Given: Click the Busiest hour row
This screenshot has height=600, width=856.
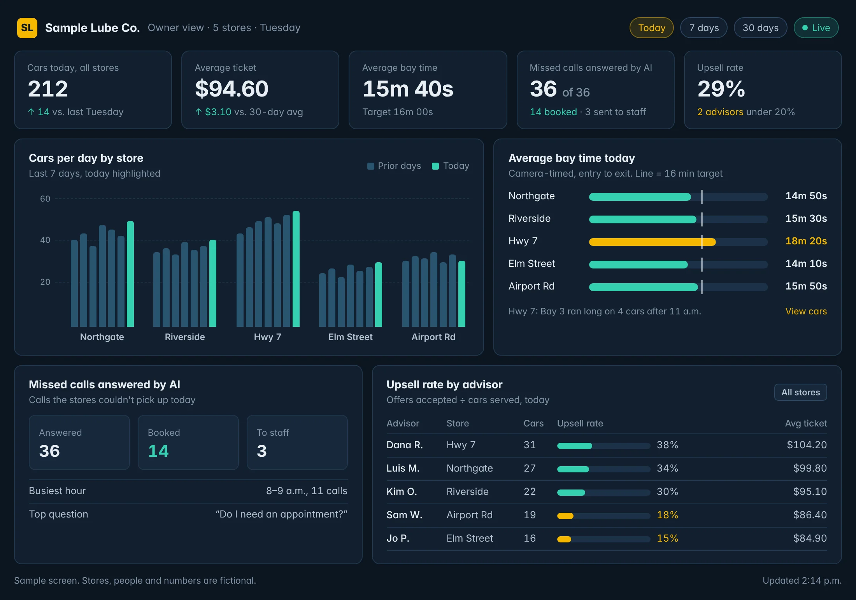Looking at the screenshot, I should [x=188, y=491].
